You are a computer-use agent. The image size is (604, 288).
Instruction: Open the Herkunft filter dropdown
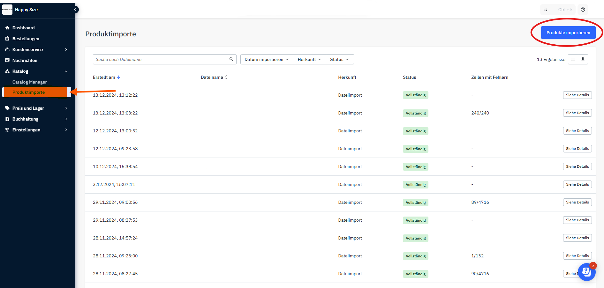click(x=309, y=59)
